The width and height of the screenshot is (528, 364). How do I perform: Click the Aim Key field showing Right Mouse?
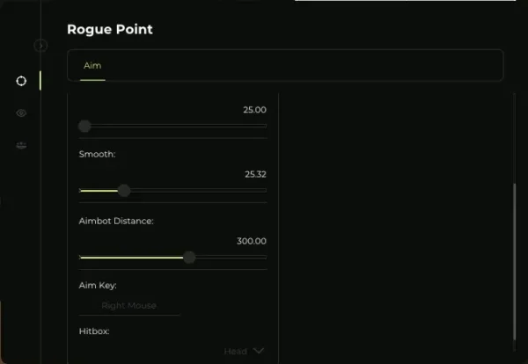pos(129,306)
